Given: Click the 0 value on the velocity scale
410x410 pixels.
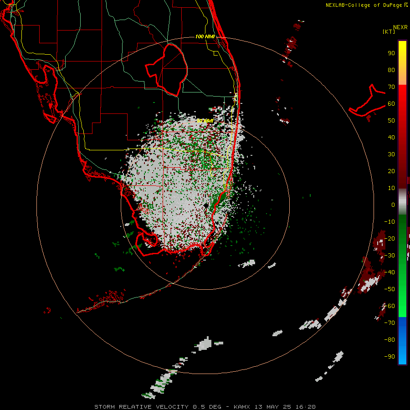Looking at the screenshot, I should pos(393,205).
